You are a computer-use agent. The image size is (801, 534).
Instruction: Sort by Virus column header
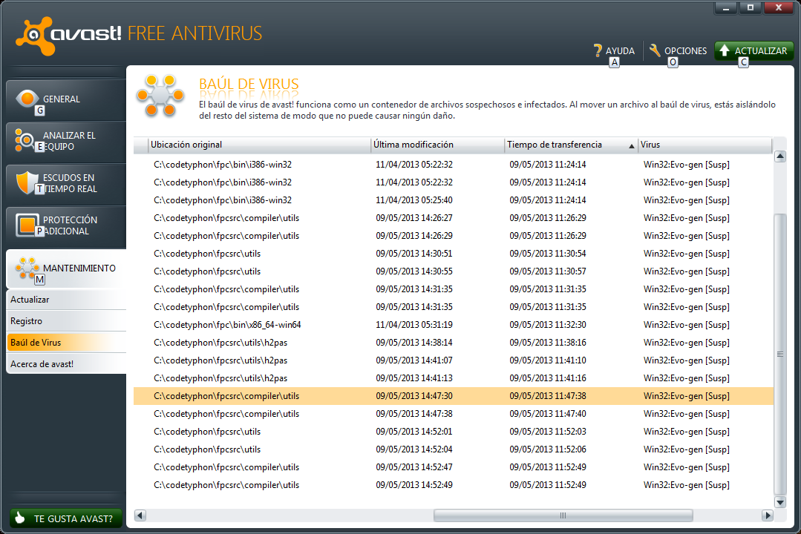705,145
